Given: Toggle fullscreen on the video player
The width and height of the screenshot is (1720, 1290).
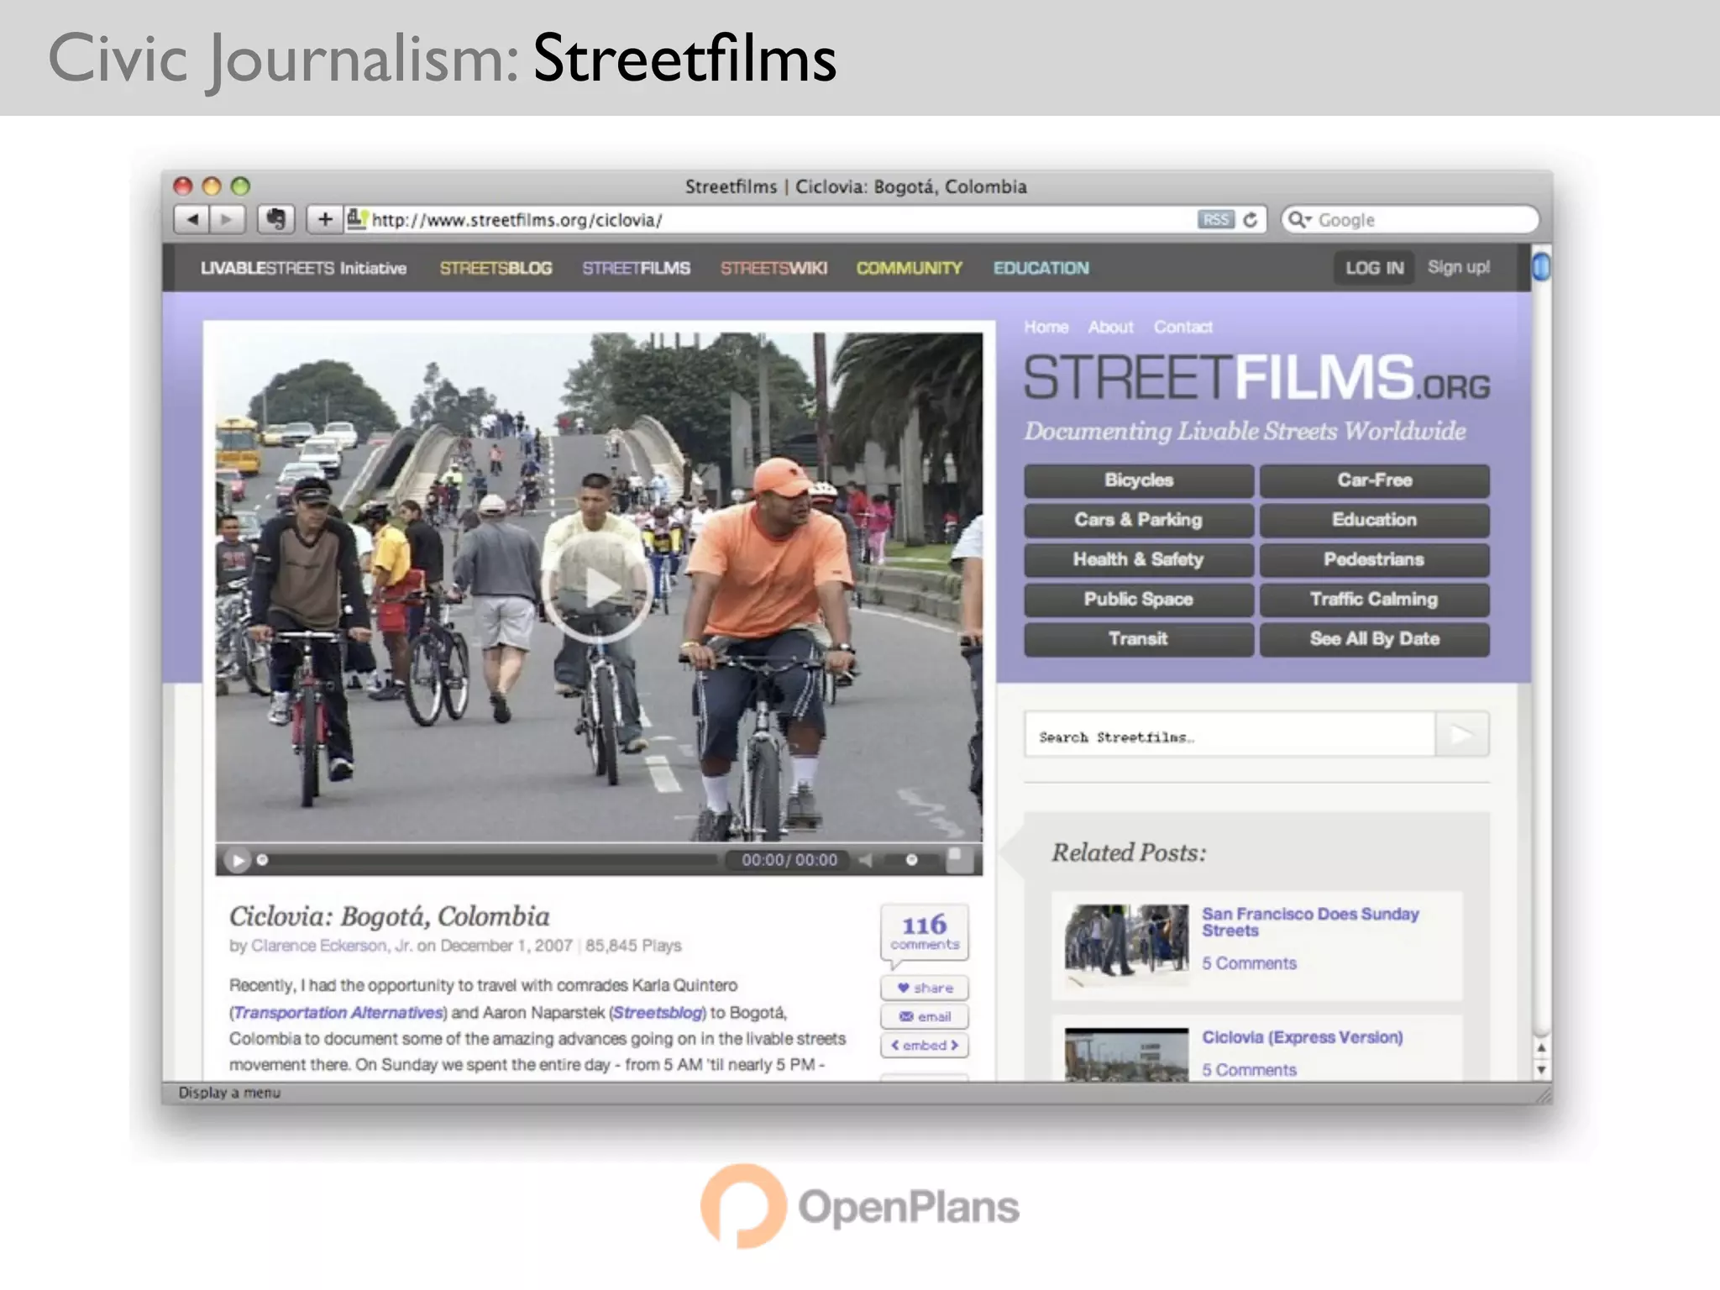Looking at the screenshot, I should (959, 859).
